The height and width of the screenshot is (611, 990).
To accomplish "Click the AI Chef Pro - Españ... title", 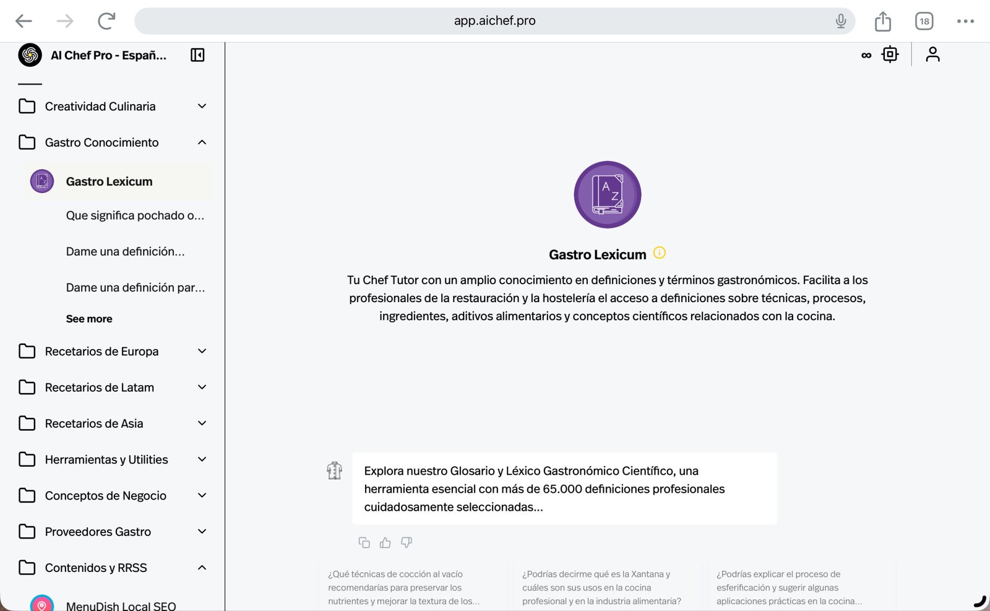I will (108, 55).
